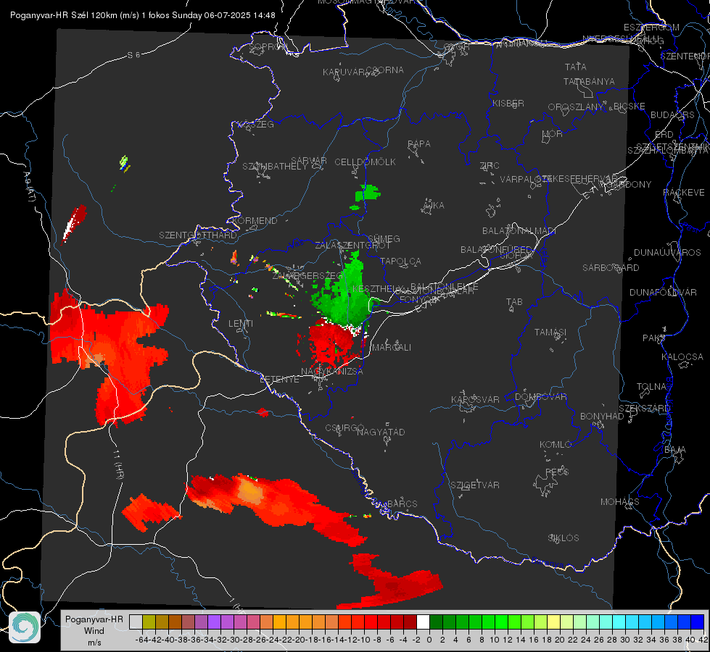This screenshot has width=710, height=652.
Task: Click the MOHACS city label
Action: coord(620,502)
